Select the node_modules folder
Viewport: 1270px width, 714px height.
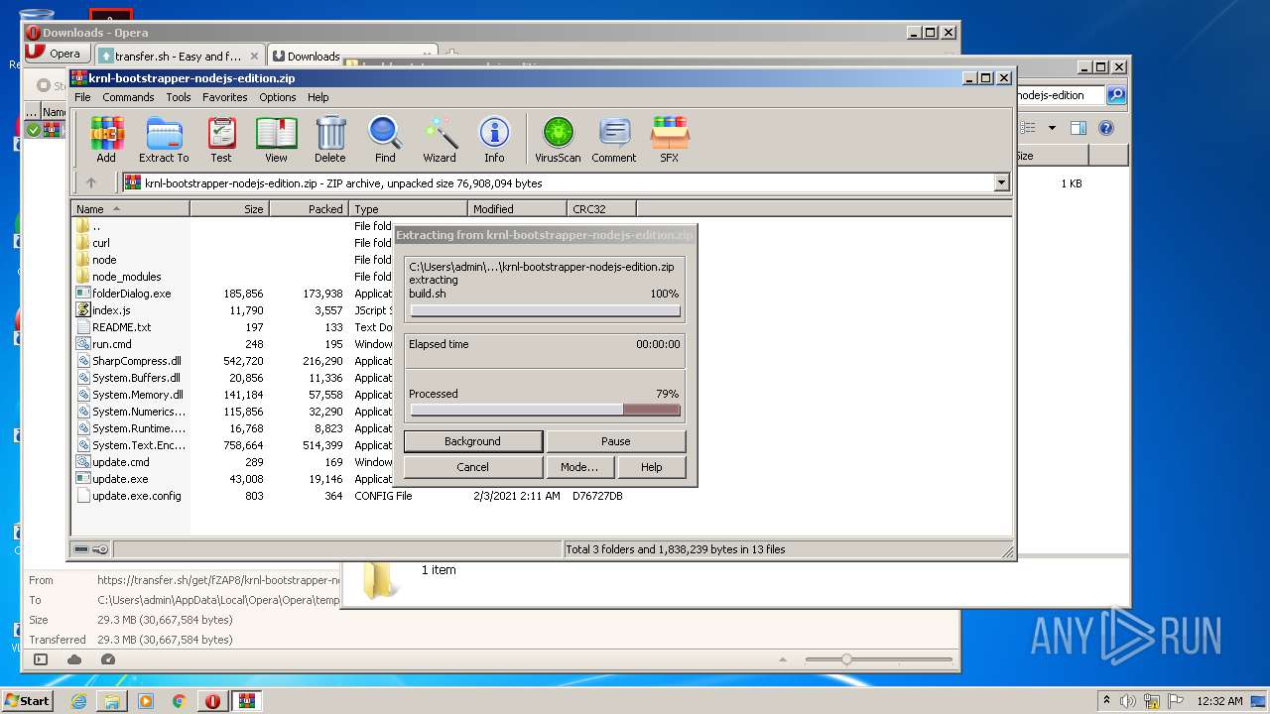point(126,277)
